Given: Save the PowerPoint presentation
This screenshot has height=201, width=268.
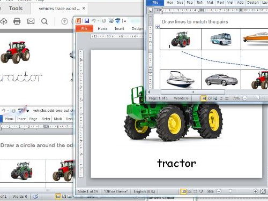Looking at the screenshot, I should [87, 21].
